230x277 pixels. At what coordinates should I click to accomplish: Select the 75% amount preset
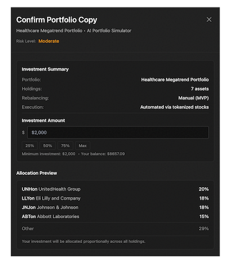65,146
